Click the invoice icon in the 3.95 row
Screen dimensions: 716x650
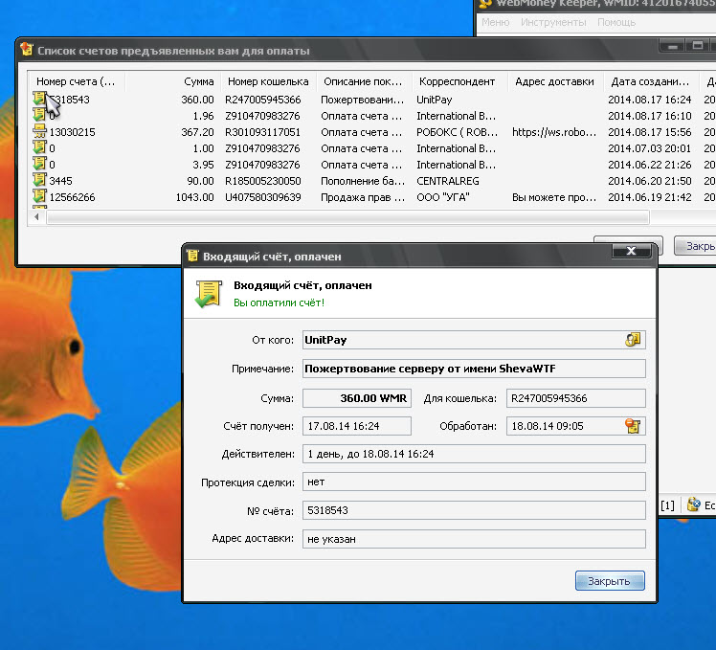(x=39, y=164)
